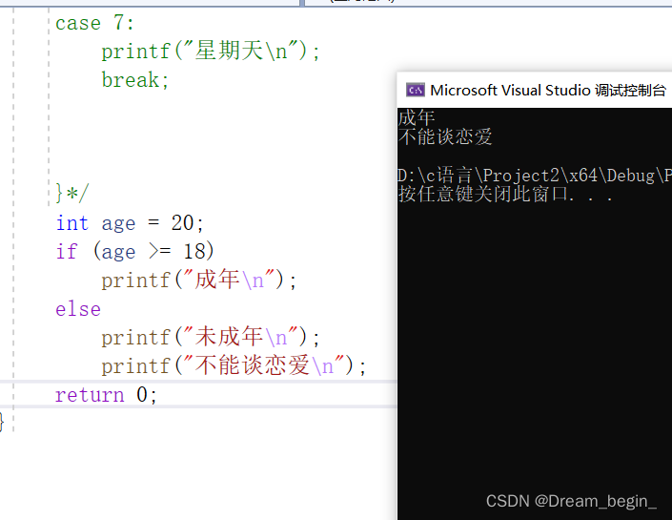Screen dimensions: 672x520
Task: Click the debug console window icon
Action: [x=415, y=90]
